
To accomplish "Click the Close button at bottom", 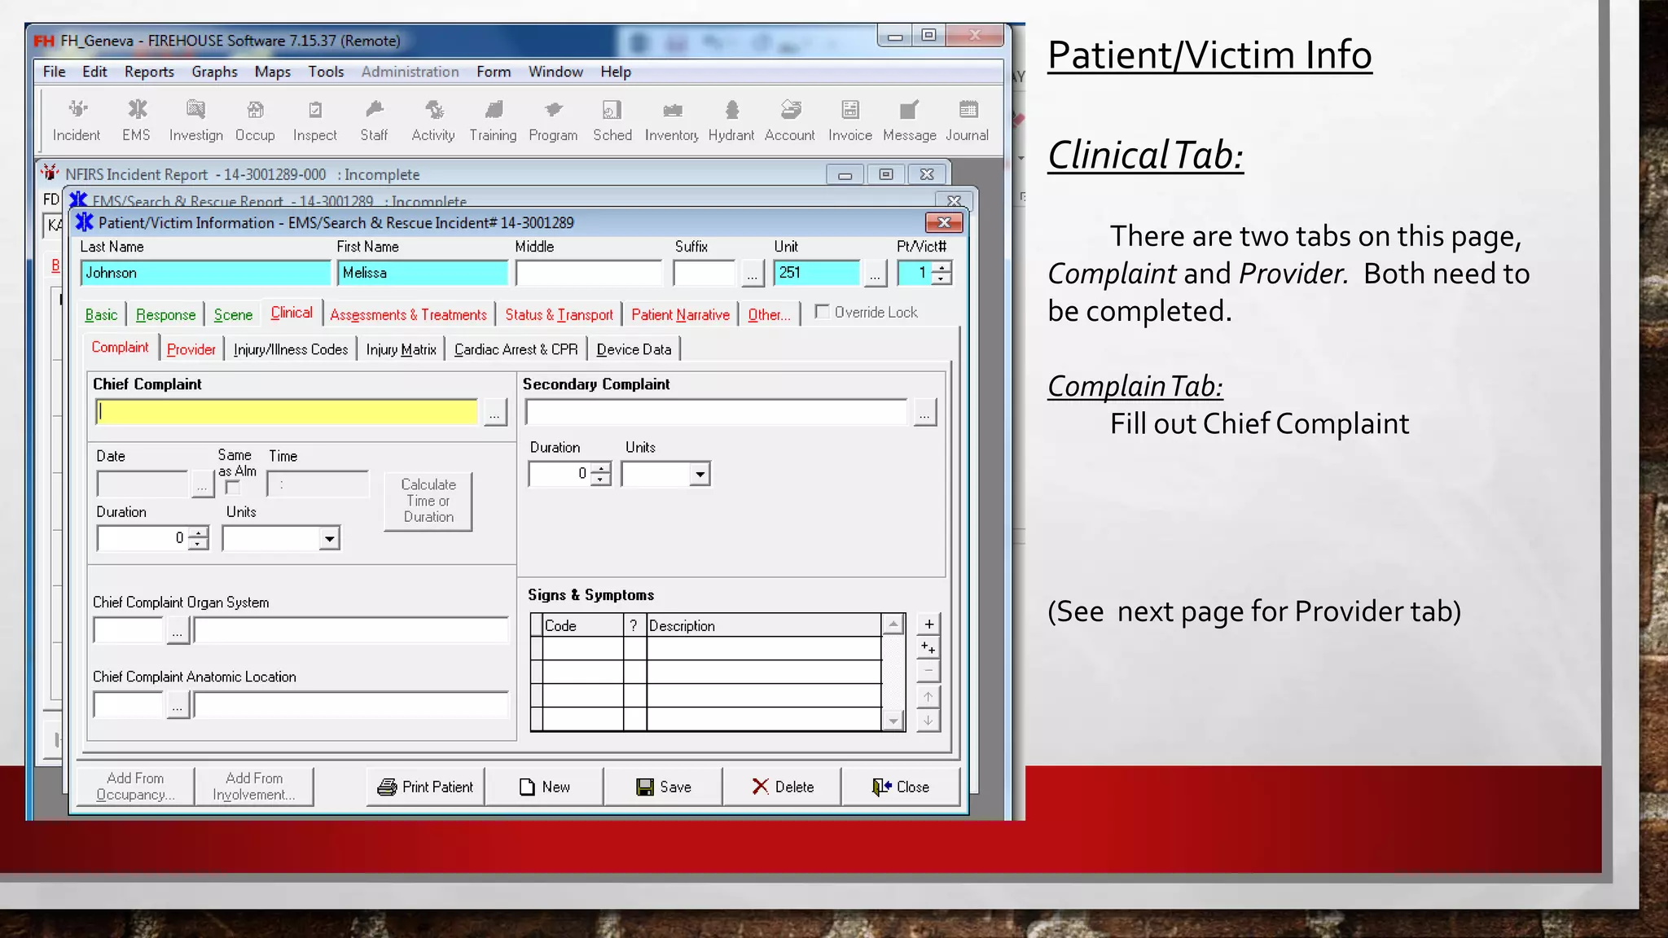I will (901, 787).
